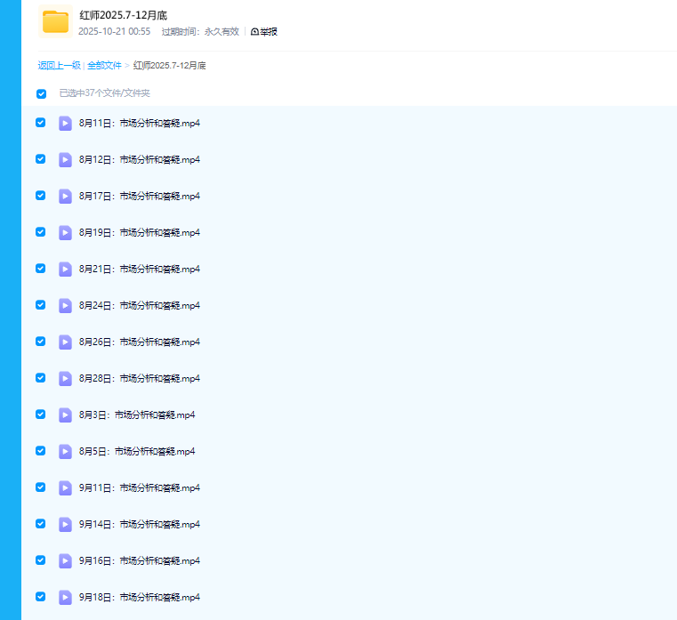
Task: Open 9月14日：市场分析和答疑.mp4 file name
Action: (x=140, y=524)
